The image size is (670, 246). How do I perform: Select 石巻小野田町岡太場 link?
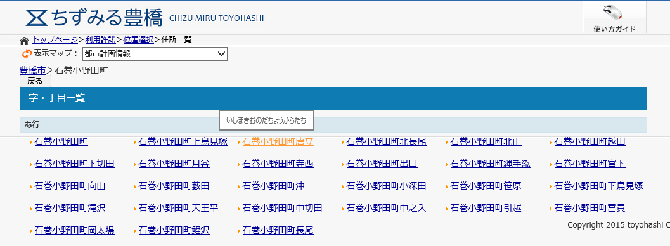click(x=74, y=230)
